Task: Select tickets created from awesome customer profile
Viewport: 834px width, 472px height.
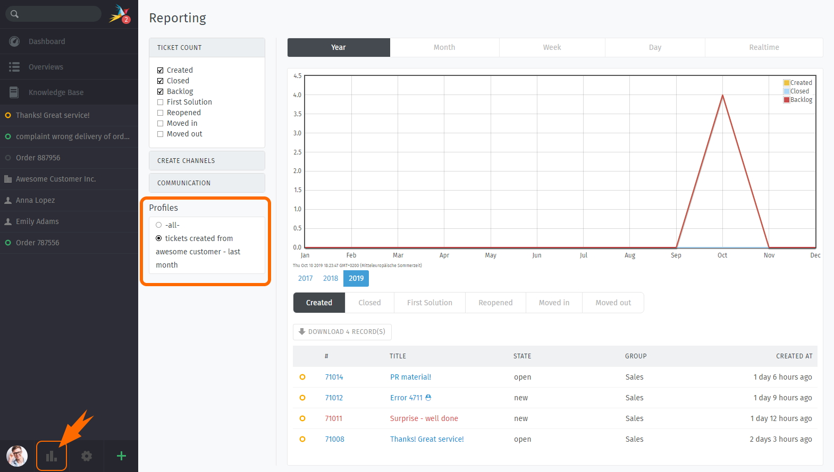Action: tap(158, 238)
